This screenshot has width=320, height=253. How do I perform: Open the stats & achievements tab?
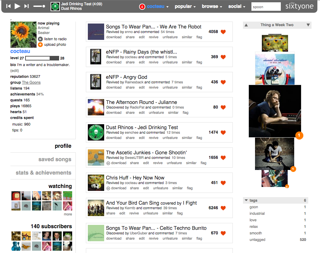tap(43, 173)
